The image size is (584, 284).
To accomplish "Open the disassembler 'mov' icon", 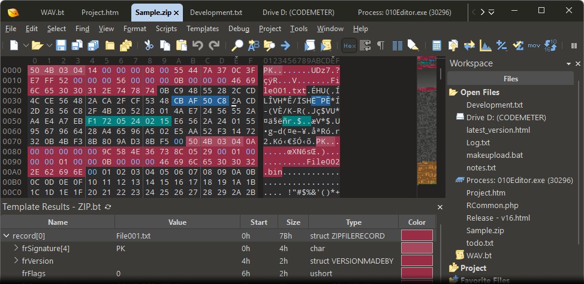I will click(x=534, y=45).
